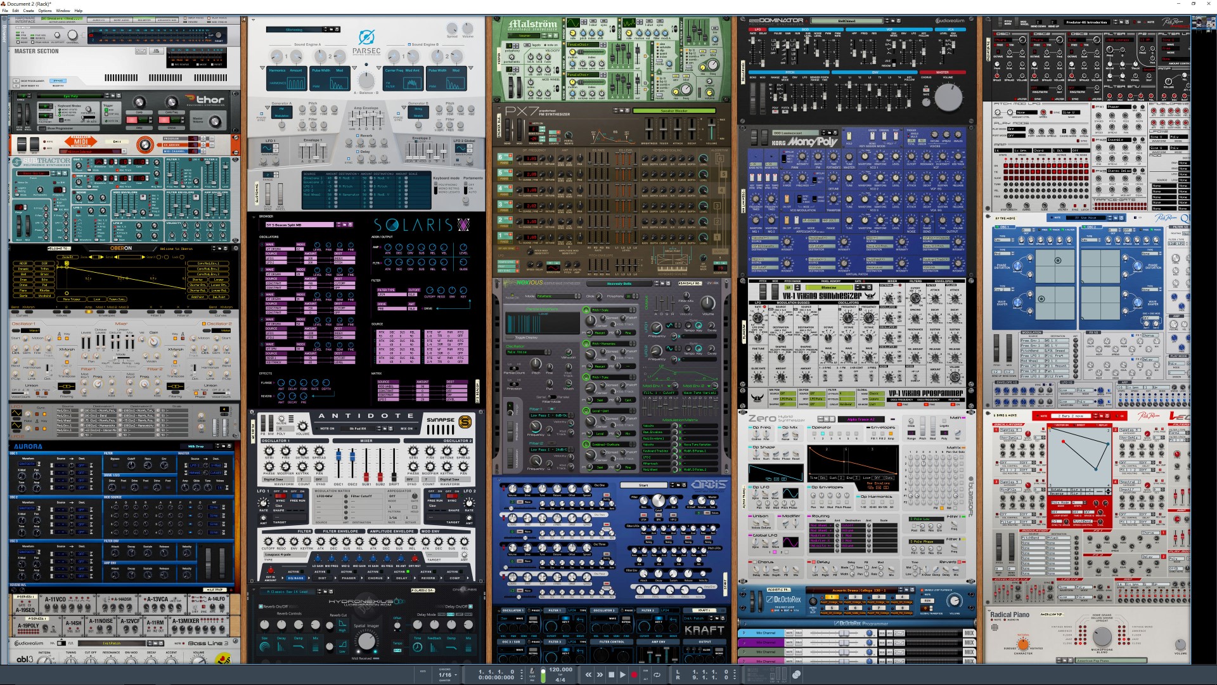Viewport: 1217px width, 685px height.
Task: Click ADVANCED MIDI on Hardware Interface
Action: pos(167,20)
